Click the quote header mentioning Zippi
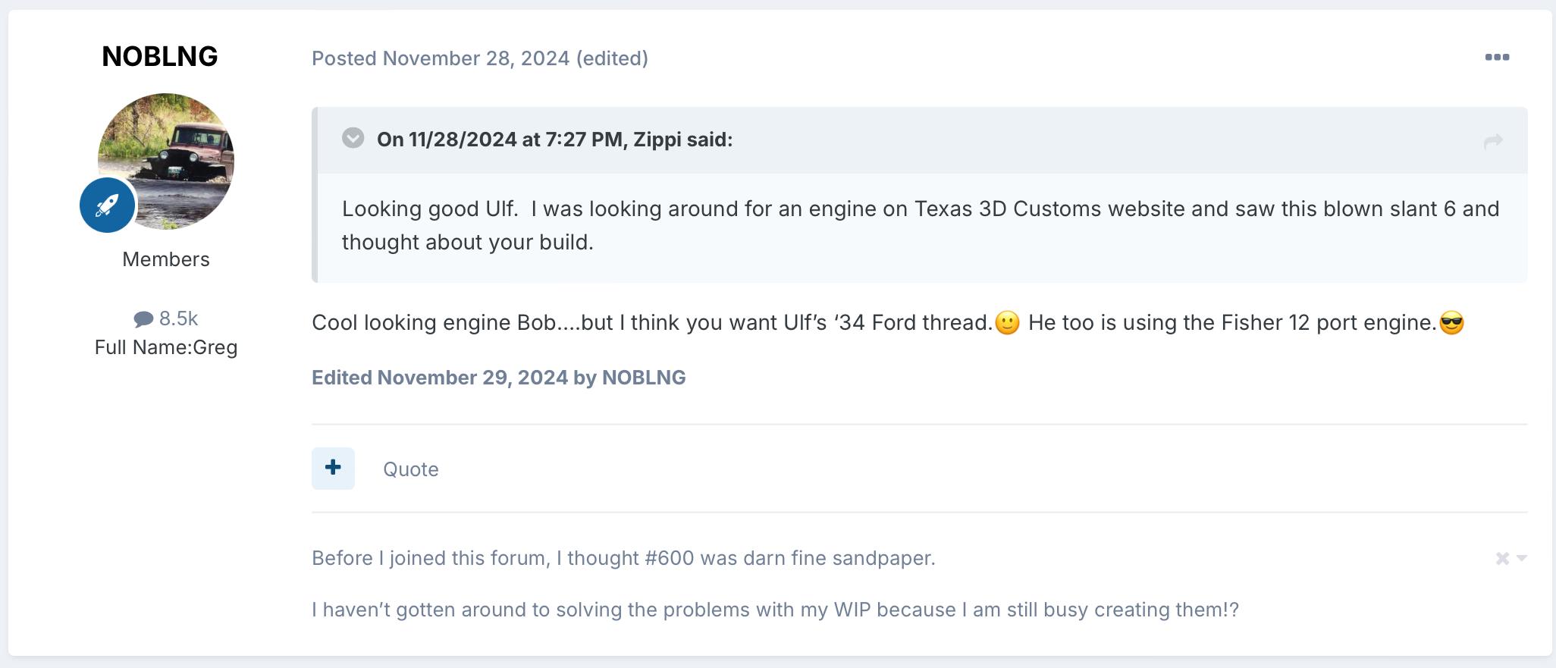 554,140
